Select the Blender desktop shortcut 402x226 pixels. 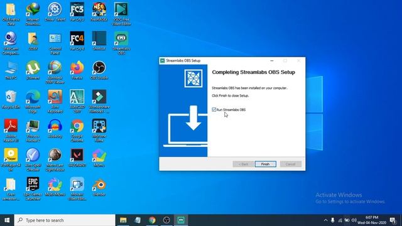99,186
